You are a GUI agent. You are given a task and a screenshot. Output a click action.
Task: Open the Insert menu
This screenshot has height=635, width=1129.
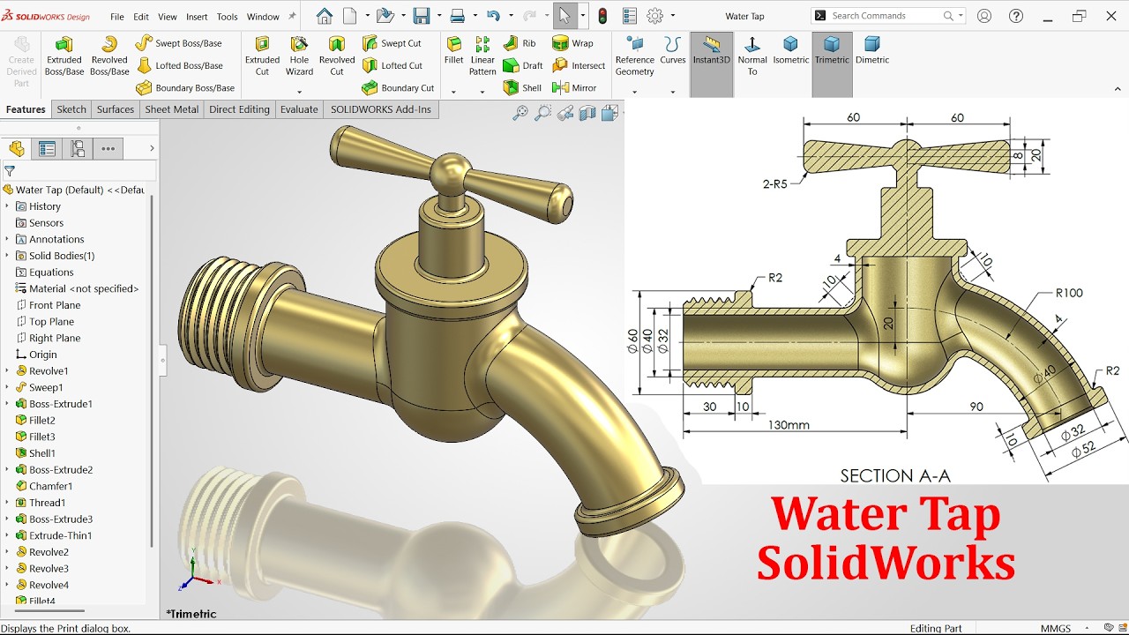[x=197, y=17]
